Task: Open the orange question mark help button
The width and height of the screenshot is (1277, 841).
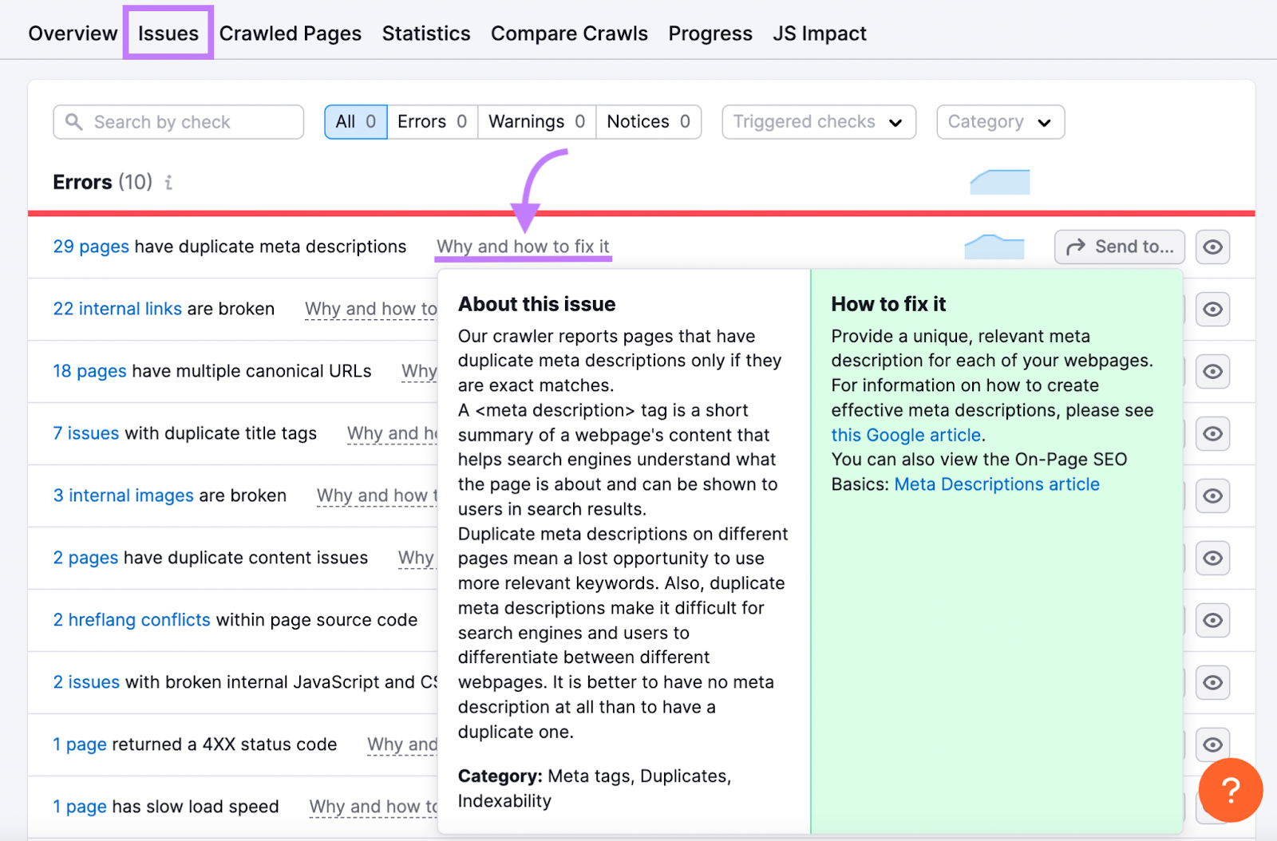Action: tap(1230, 791)
